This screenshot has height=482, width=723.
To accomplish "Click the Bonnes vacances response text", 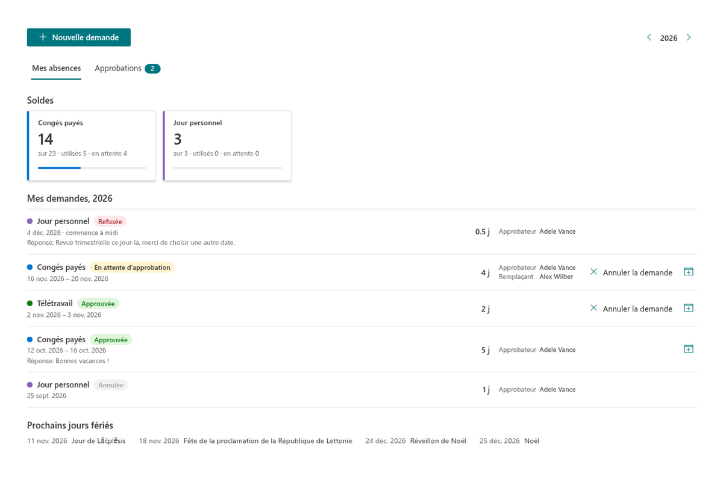I will click(x=68, y=361).
